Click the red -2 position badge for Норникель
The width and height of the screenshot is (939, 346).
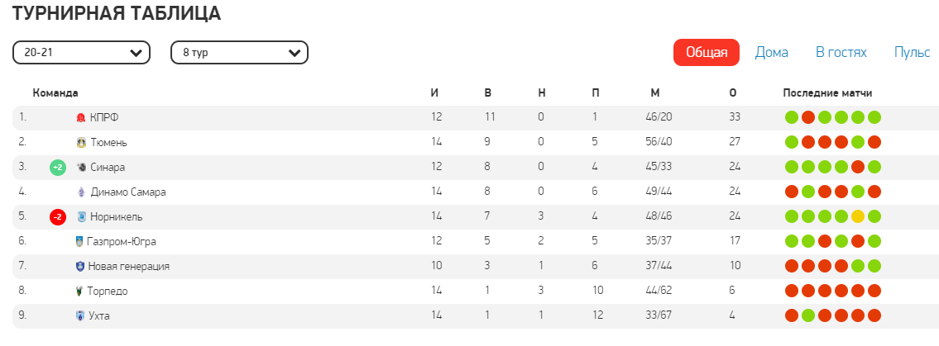pos(57,216)
